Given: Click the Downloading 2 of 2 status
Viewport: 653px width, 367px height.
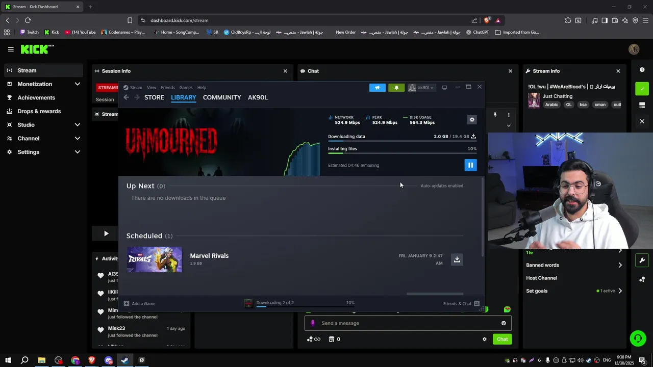Looking at the screenshot, I should click(x=275, y=303).
